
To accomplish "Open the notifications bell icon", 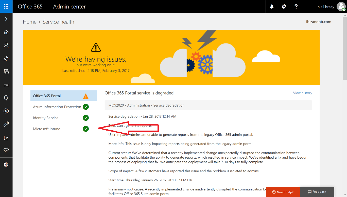I will point(272,7).
